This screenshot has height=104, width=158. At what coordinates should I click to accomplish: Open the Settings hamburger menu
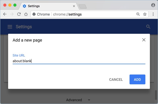pos(10,27)
